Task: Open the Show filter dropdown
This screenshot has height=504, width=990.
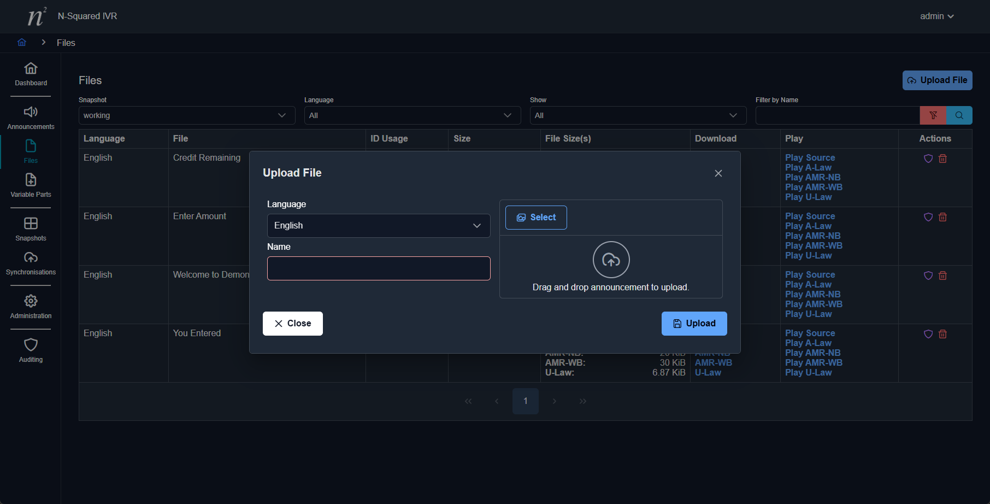Action: [638, 115]
